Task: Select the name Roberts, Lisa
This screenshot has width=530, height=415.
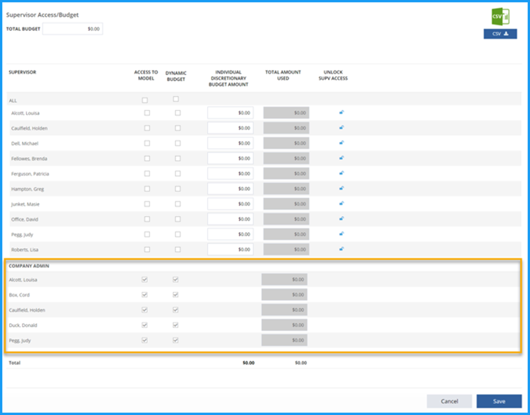Action: [x=24, y=250]
